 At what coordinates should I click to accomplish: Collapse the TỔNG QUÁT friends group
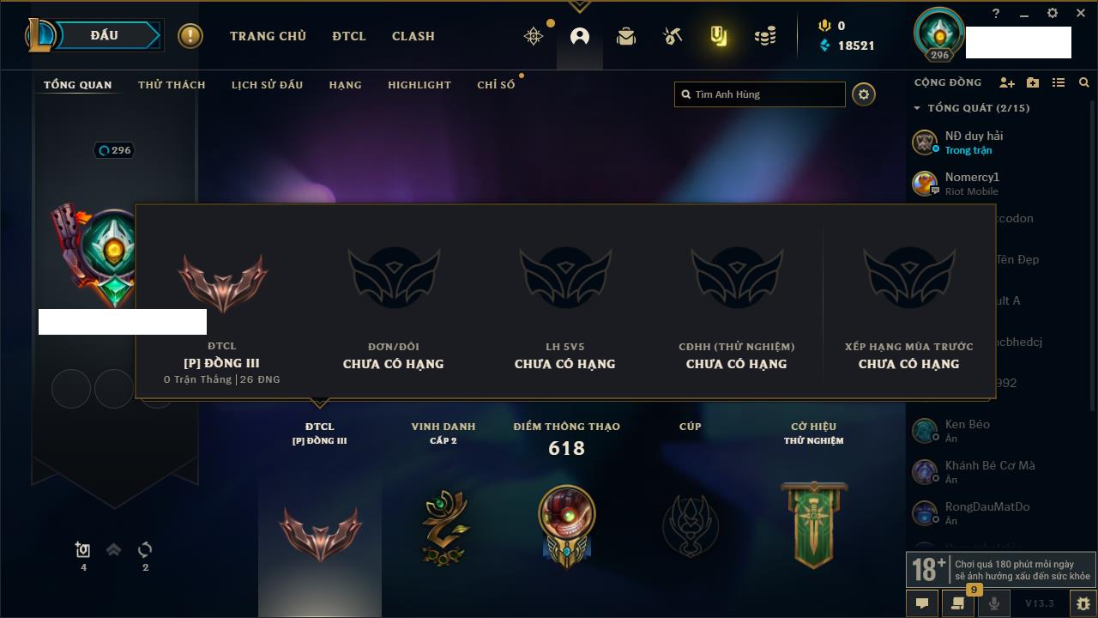point(917,108)
